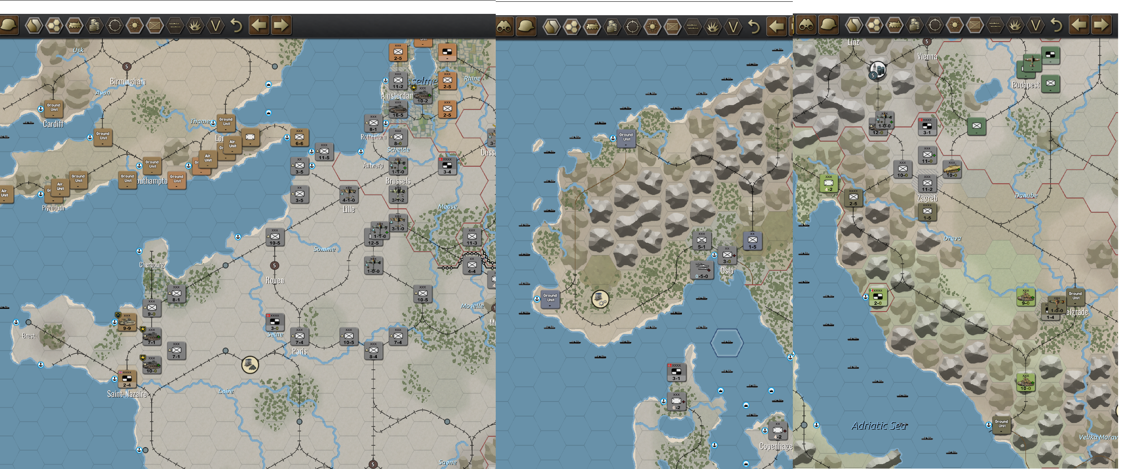Toggle terrain overlay icon in the Norway map toolbar
Viewport: 1123px width, 469px height.
552,27
